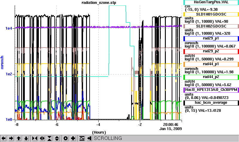Select the HacB_HPE1313A:0_Ch30PPM curve legend

pyautogui.click(x=211, y=90)
